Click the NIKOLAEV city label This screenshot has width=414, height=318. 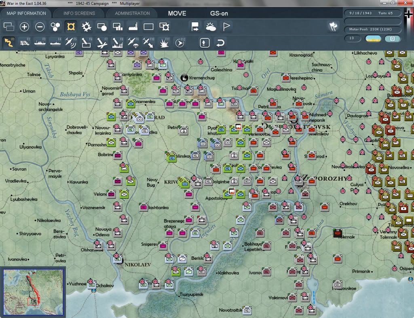click(x=137, y=264)
